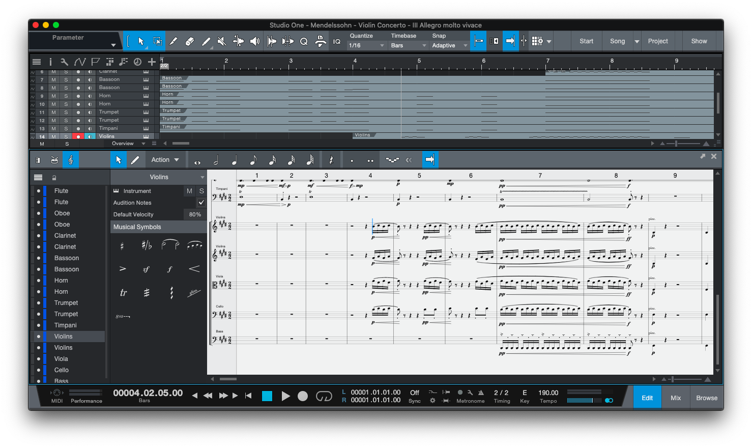Image resolution: width=752 pixels, height=448 pixels.
Task: Toggle visibility dot for Cello in editor list
Action: tap(38, 370)
